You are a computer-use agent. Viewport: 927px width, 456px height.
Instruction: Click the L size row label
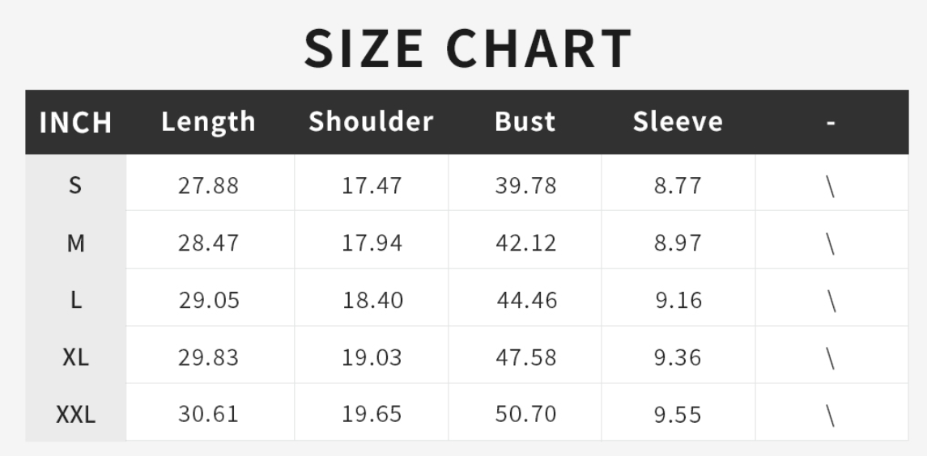[75, 300]
